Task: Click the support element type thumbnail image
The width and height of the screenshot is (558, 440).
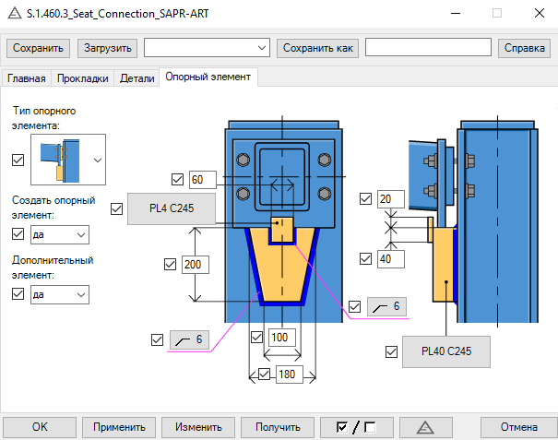Action: pyautogui.click(x=59, y=159)
